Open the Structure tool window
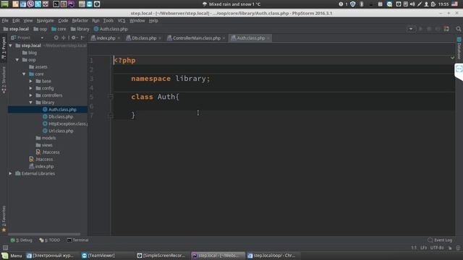This screenshot has height=260, width=463. pyautogui.click(x=4, y=80)
